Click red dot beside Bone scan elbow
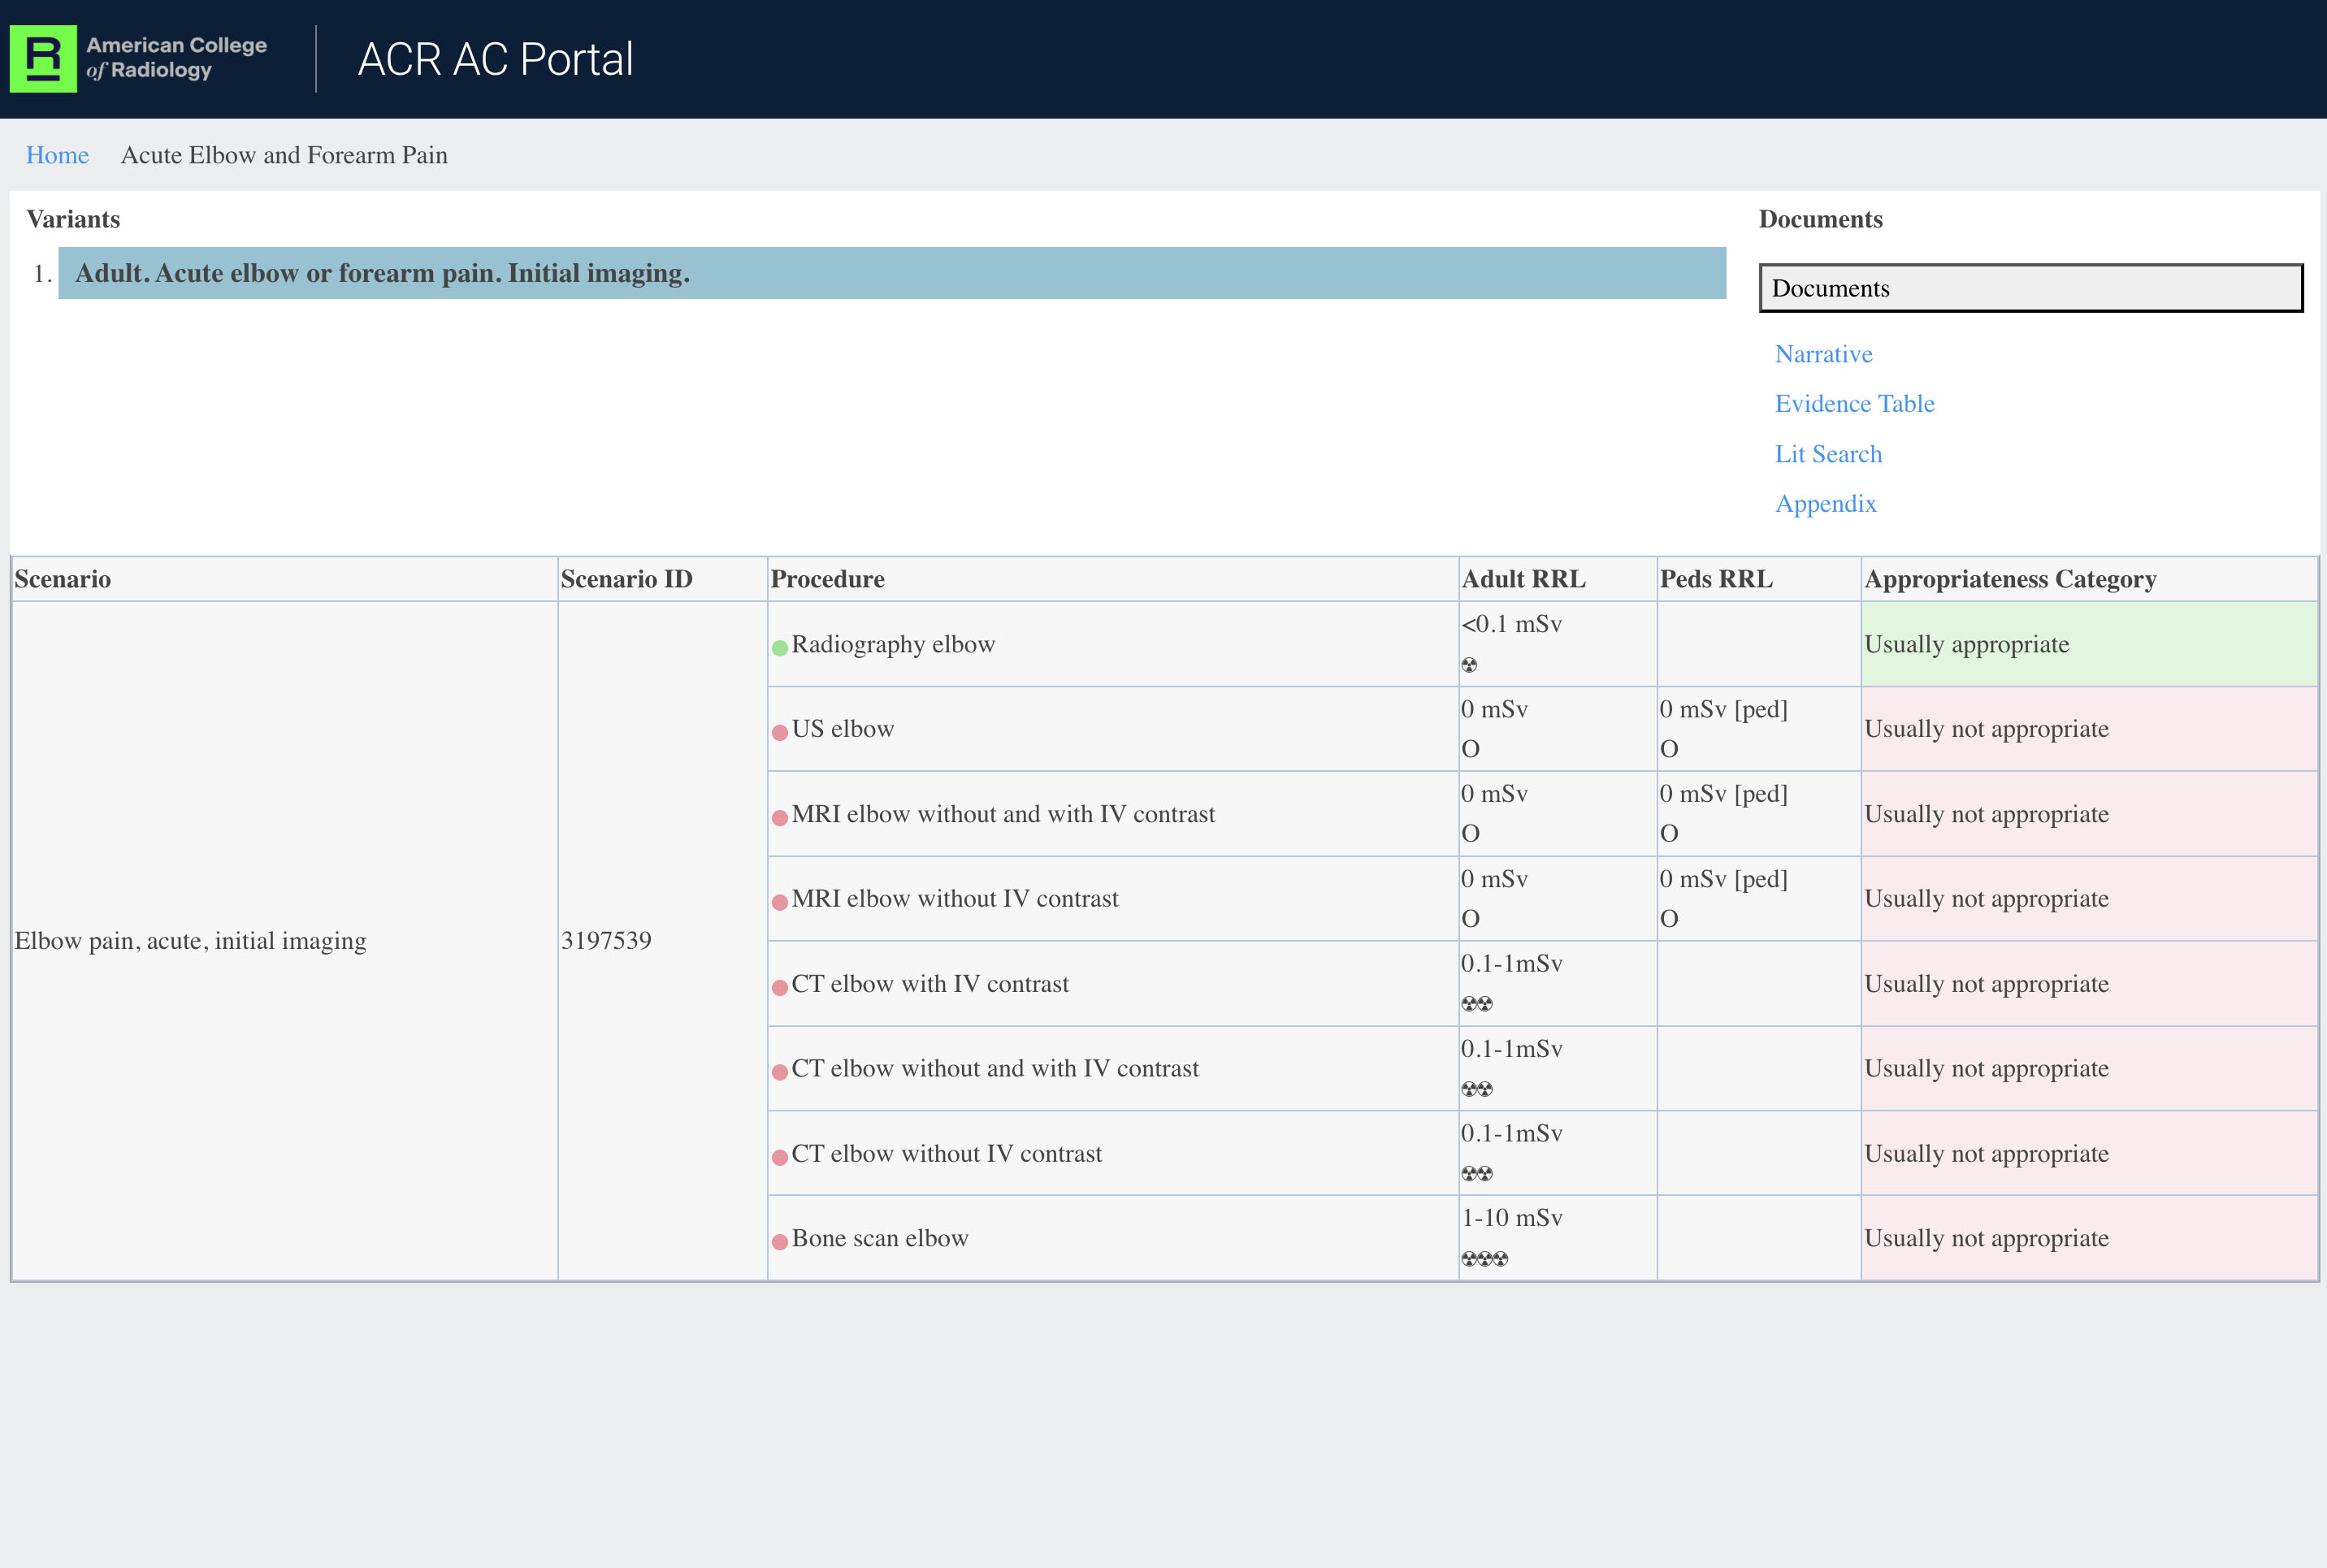The image size is (2327, 1568). [780, 1242]
